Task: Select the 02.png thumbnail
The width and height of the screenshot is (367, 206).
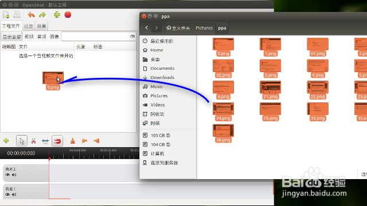Action: click(x=223, y=66)
